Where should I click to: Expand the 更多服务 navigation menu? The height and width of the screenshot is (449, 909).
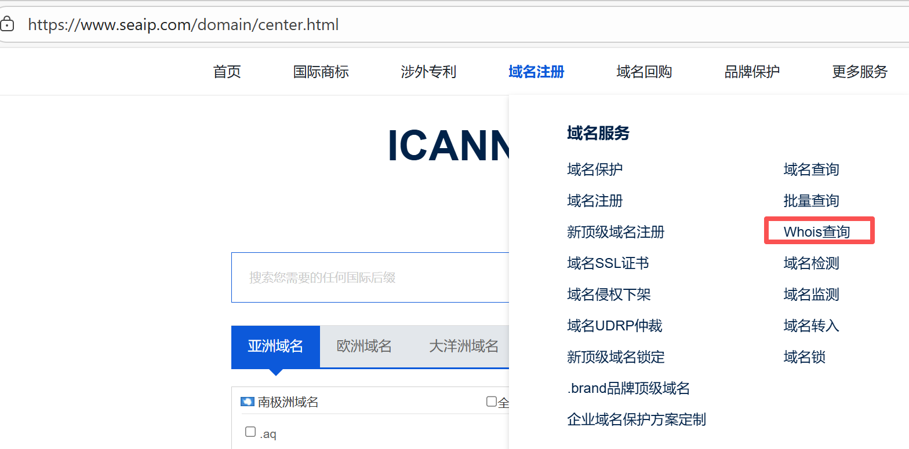860,72
